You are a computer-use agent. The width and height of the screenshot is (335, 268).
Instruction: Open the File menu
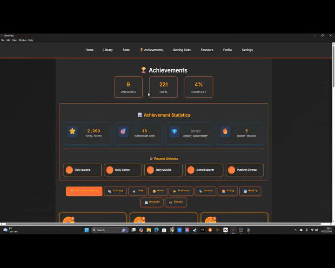2,40
